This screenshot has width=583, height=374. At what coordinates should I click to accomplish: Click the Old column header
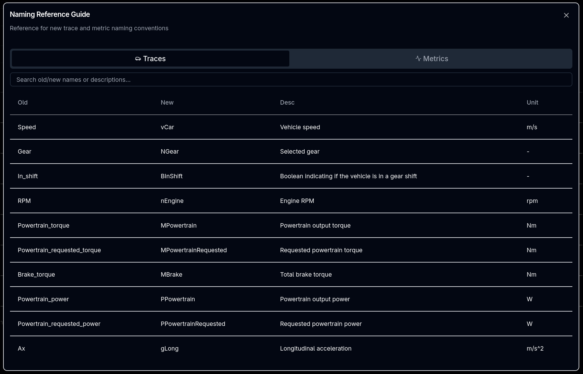pyautogui.click(x=22, y=102)
